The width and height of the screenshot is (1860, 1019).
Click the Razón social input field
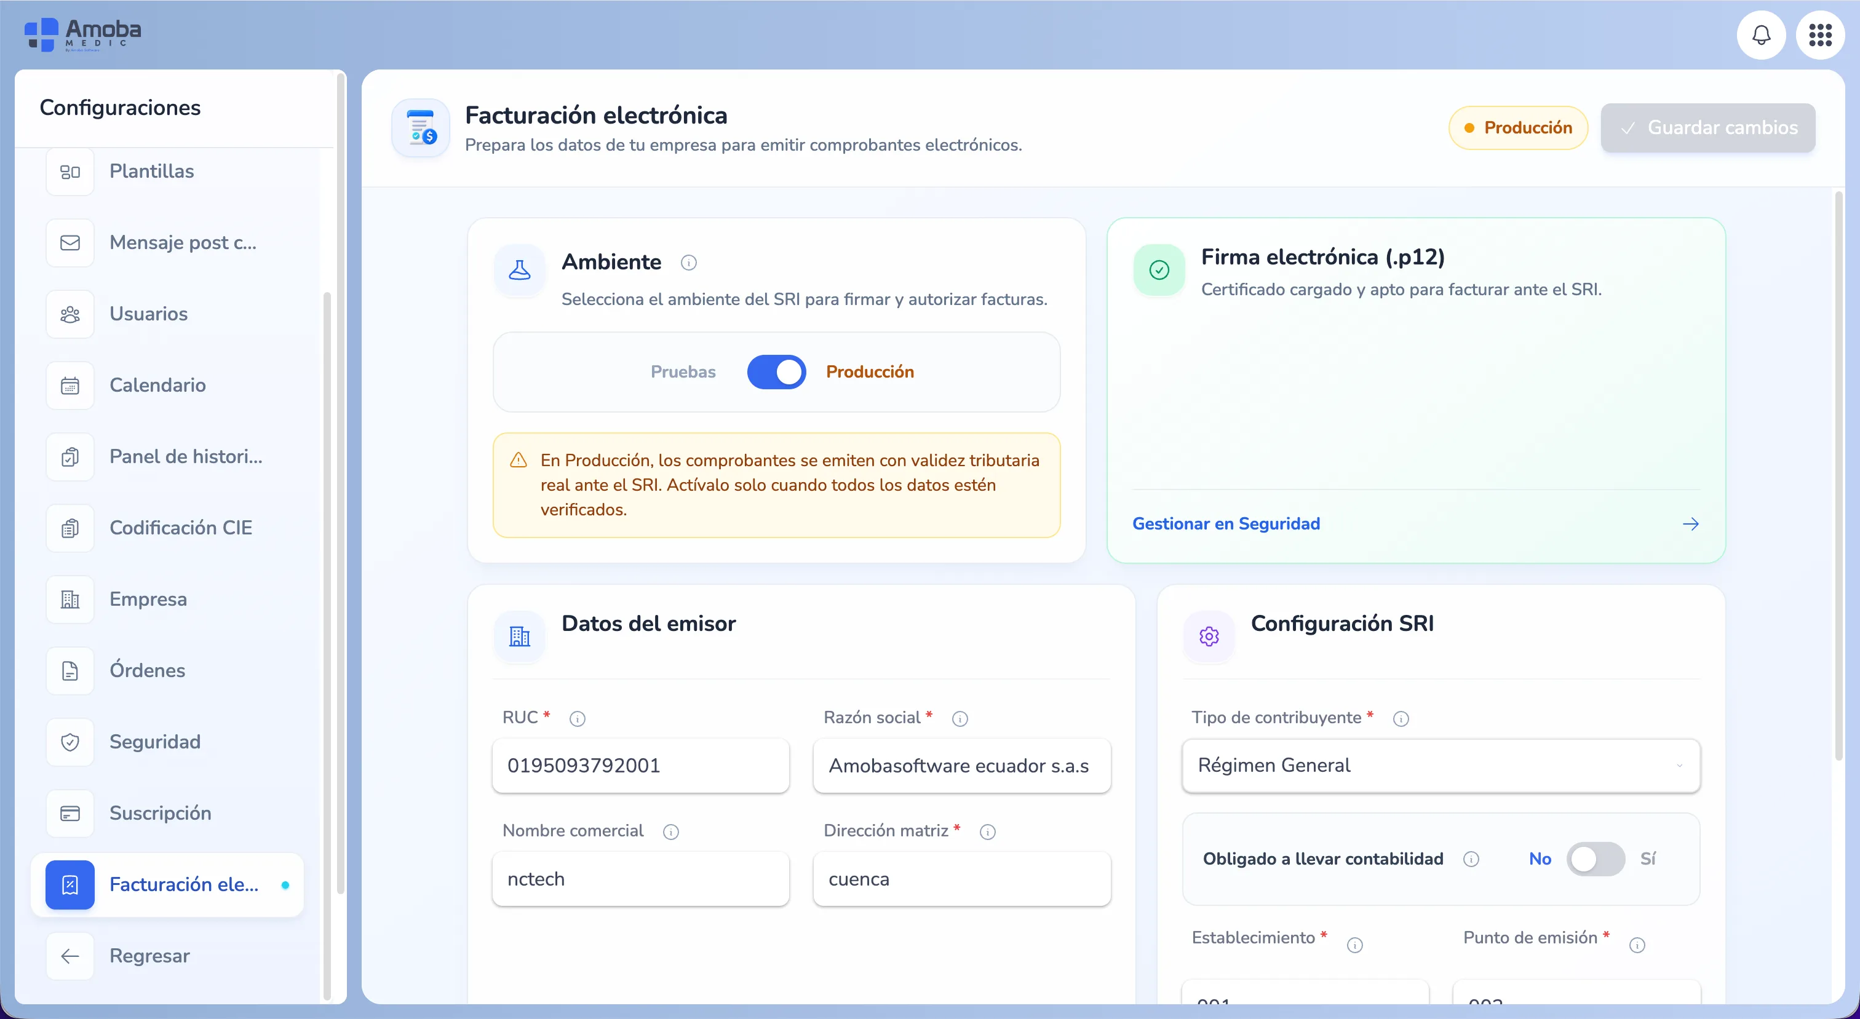pos(962,766)
